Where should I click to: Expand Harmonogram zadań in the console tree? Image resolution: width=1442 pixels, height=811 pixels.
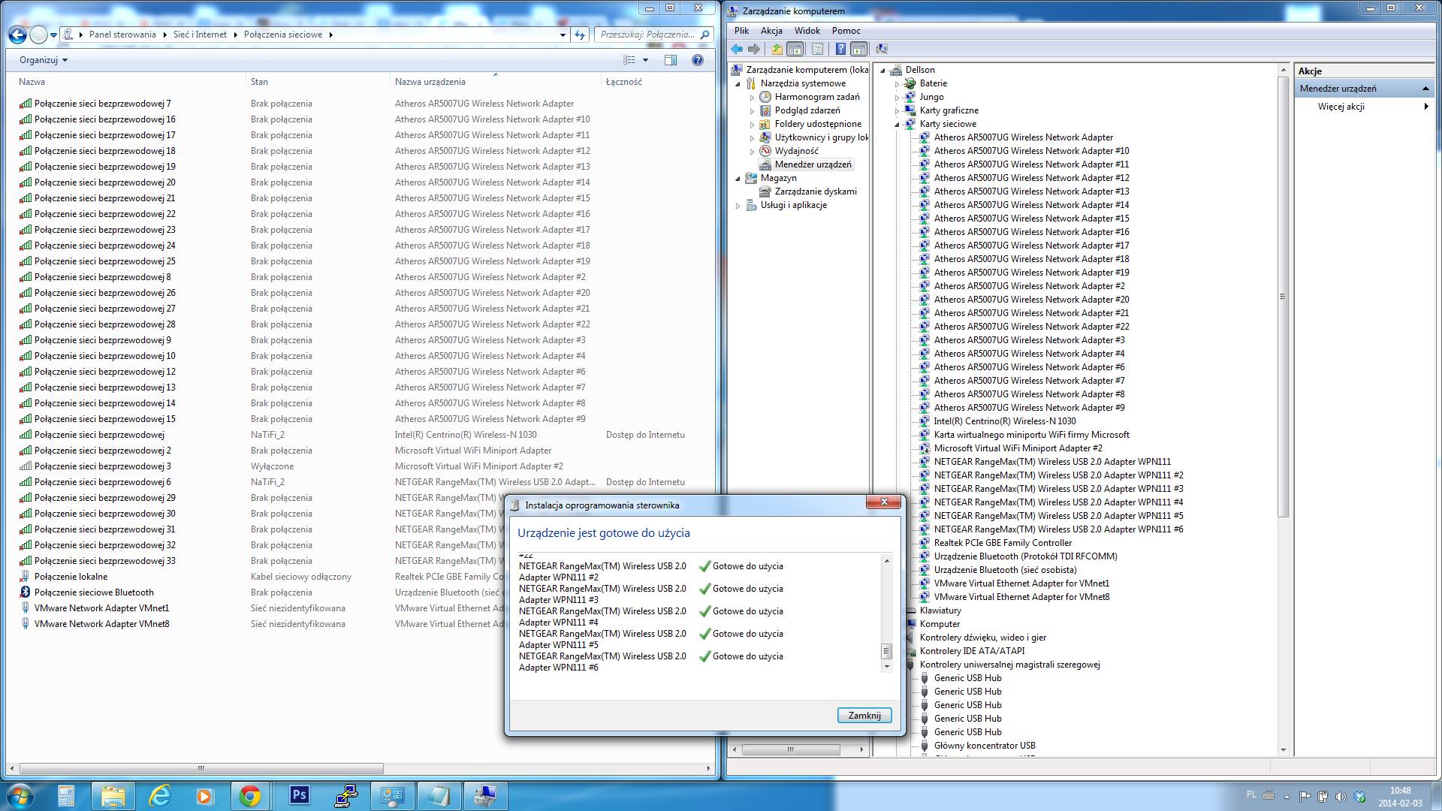752,98
